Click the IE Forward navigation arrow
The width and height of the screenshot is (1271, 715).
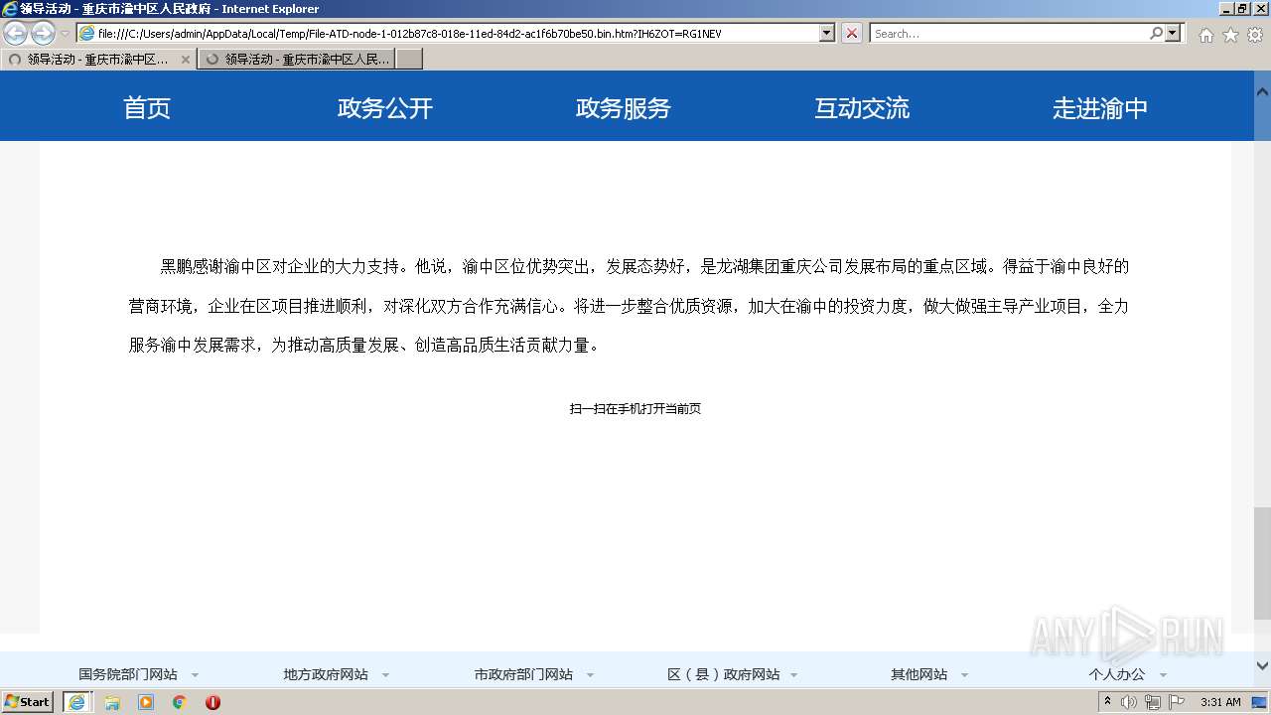tap(43, 34)
